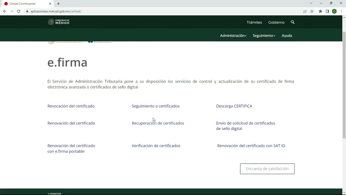Open the search magnifier icon
Screen dimensions: 346x195
(292, 22)
